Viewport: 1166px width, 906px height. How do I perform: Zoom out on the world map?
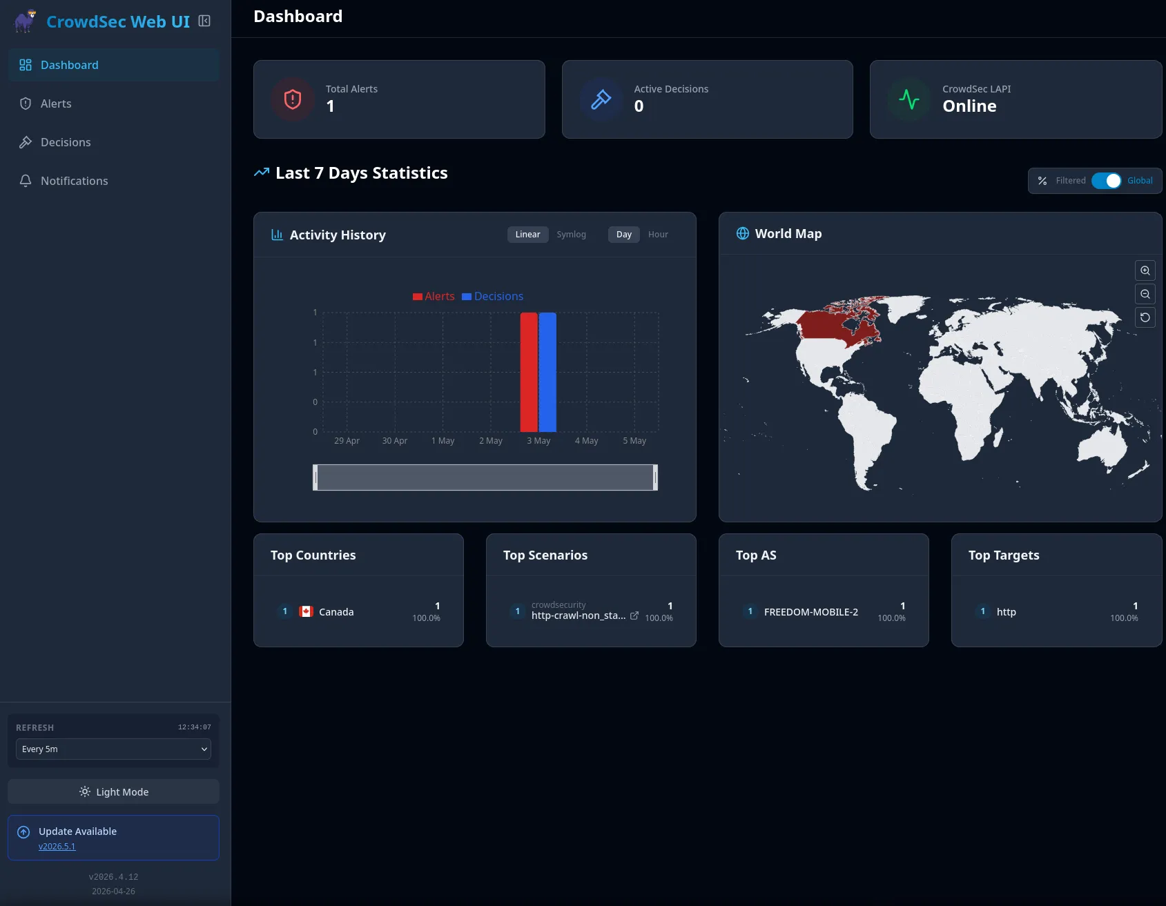point(1145,294)
